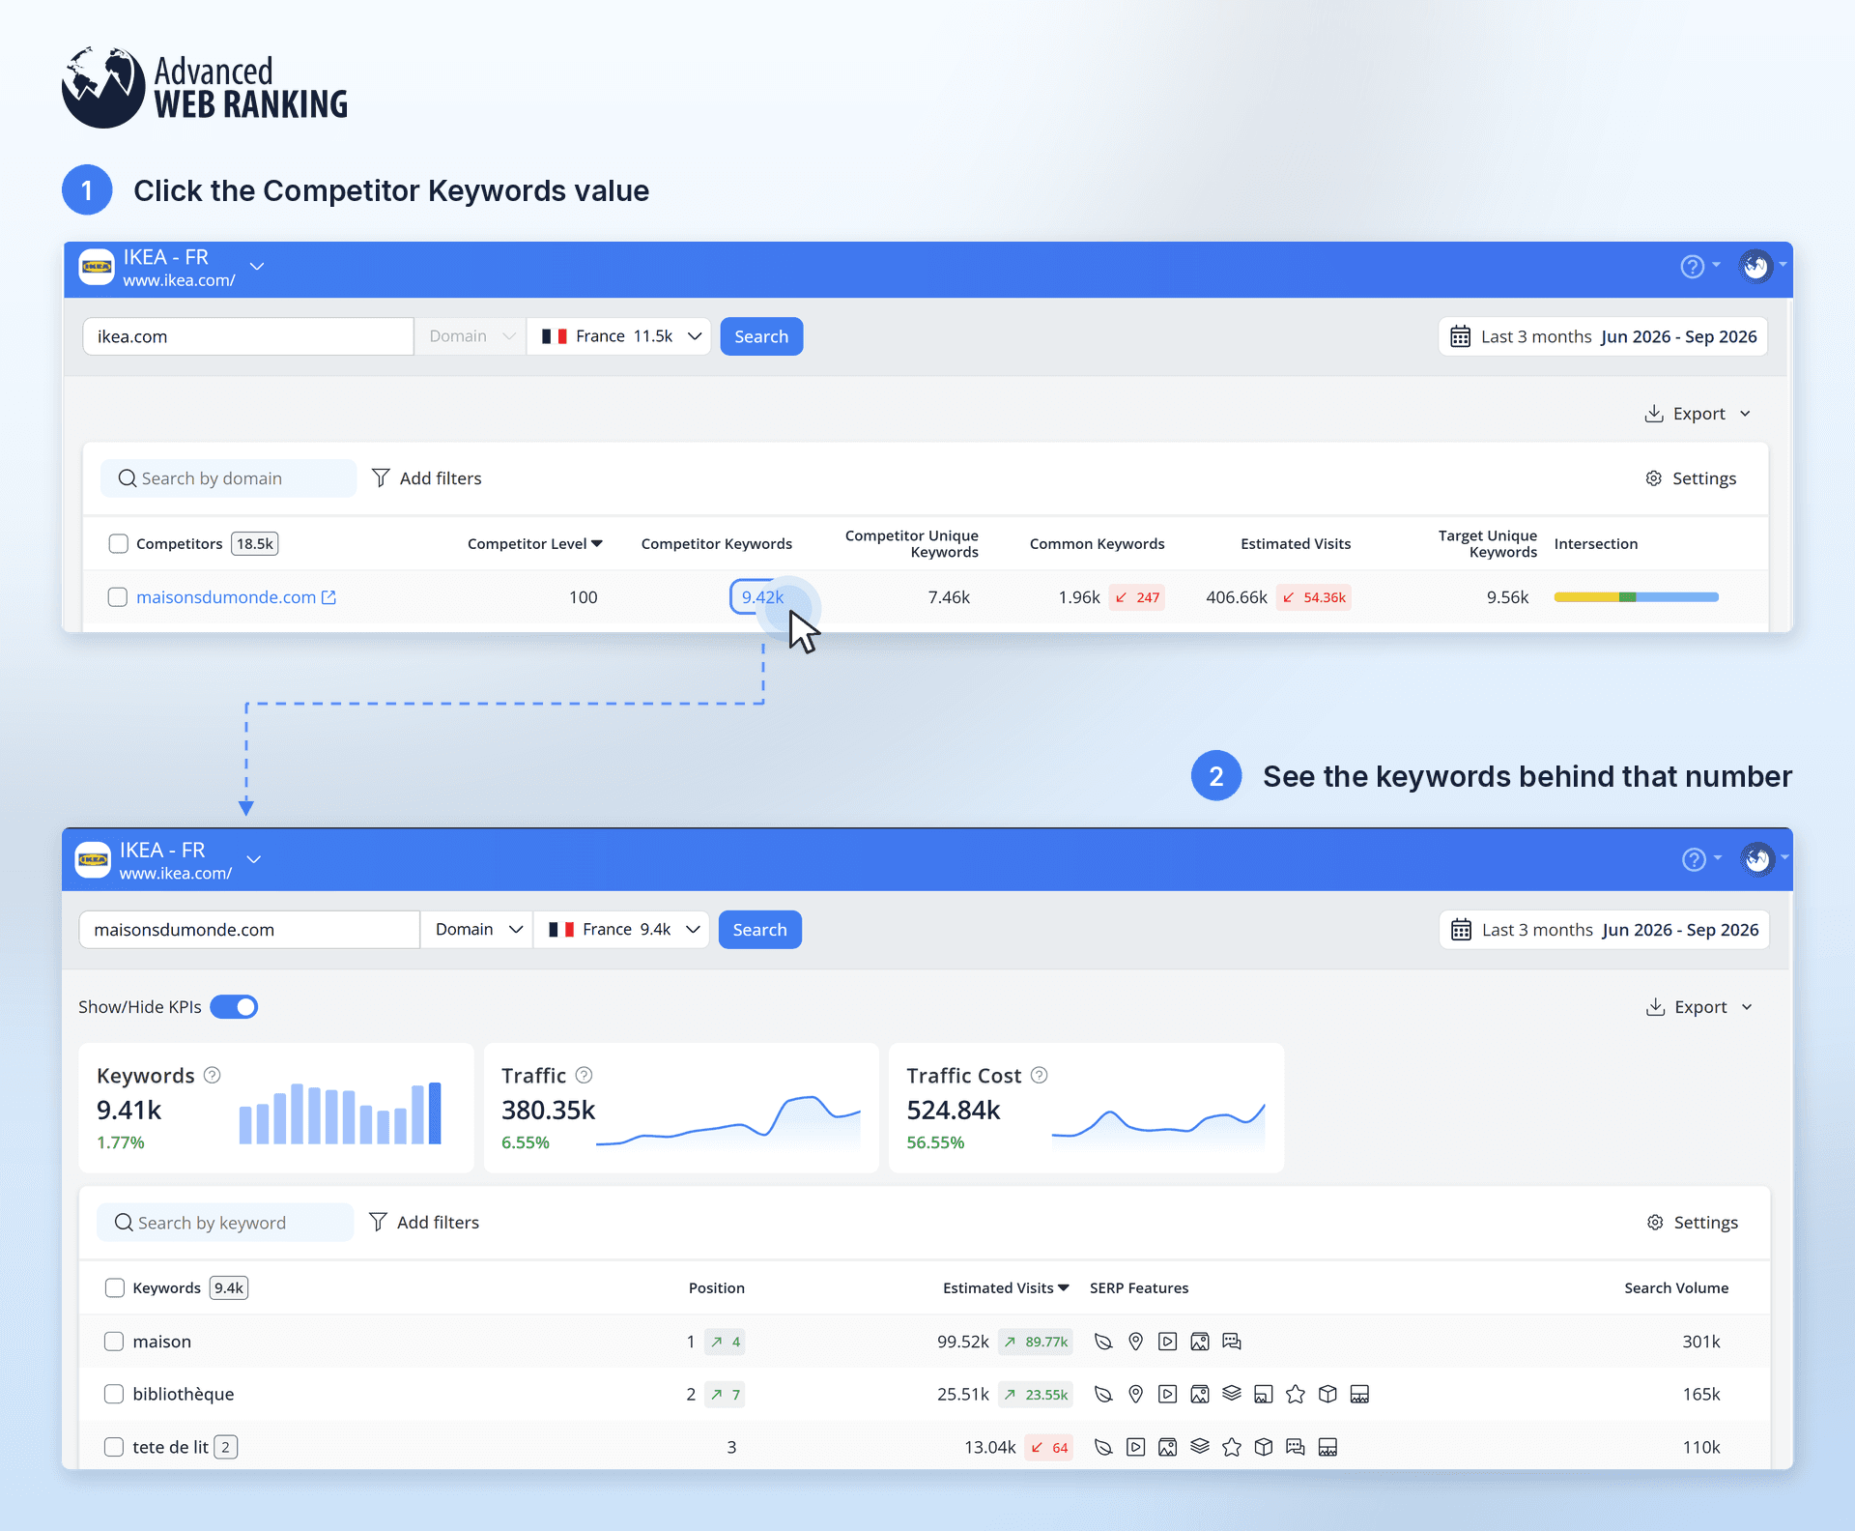Screen dimensions: 1855x1531
Task: Open Settings for the competitors table
Action: point(1691,478)
